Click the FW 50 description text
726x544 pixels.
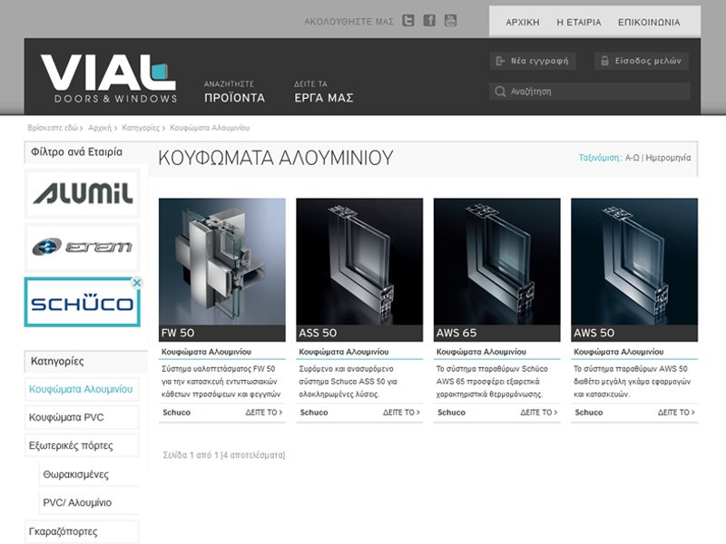[x=221, y=382]
